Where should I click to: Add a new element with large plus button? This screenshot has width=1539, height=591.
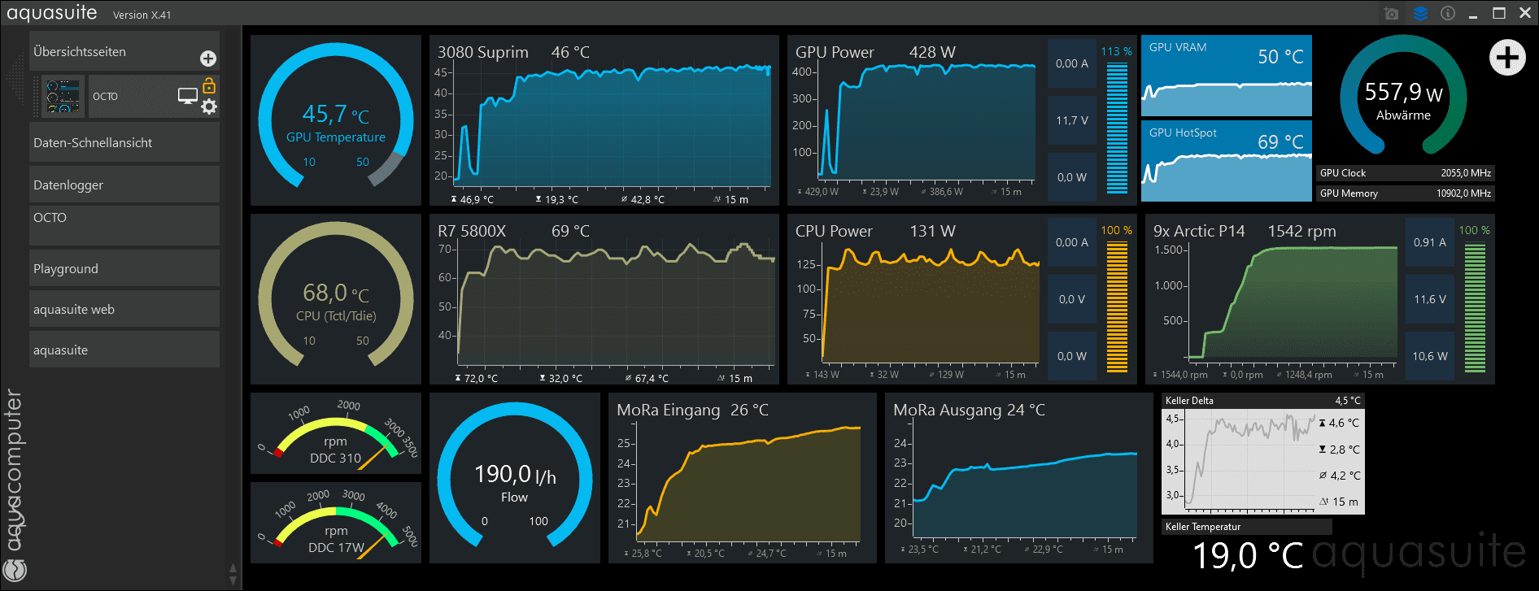point(1507,58)
